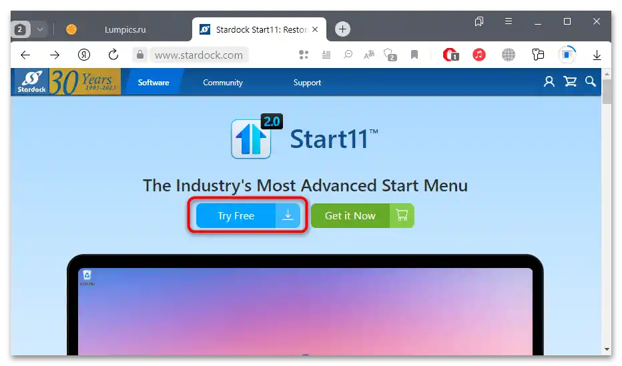The image size is (622, 366).
Task: Click the 30 Years anniversary banner
Action: [85, 81]
